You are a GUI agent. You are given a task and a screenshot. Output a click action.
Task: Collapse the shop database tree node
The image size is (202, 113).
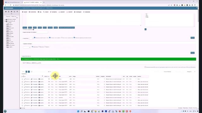pos(5,21)
